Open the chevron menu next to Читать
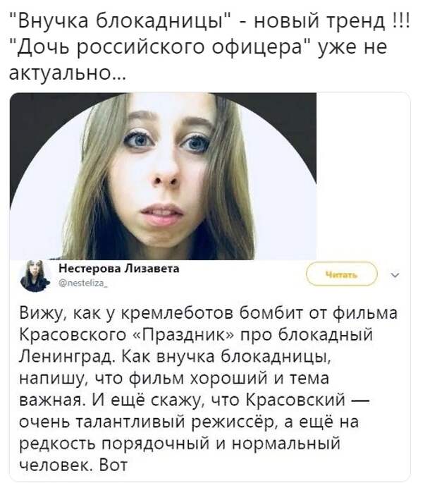Screen dimensions: 437x483 395,275
